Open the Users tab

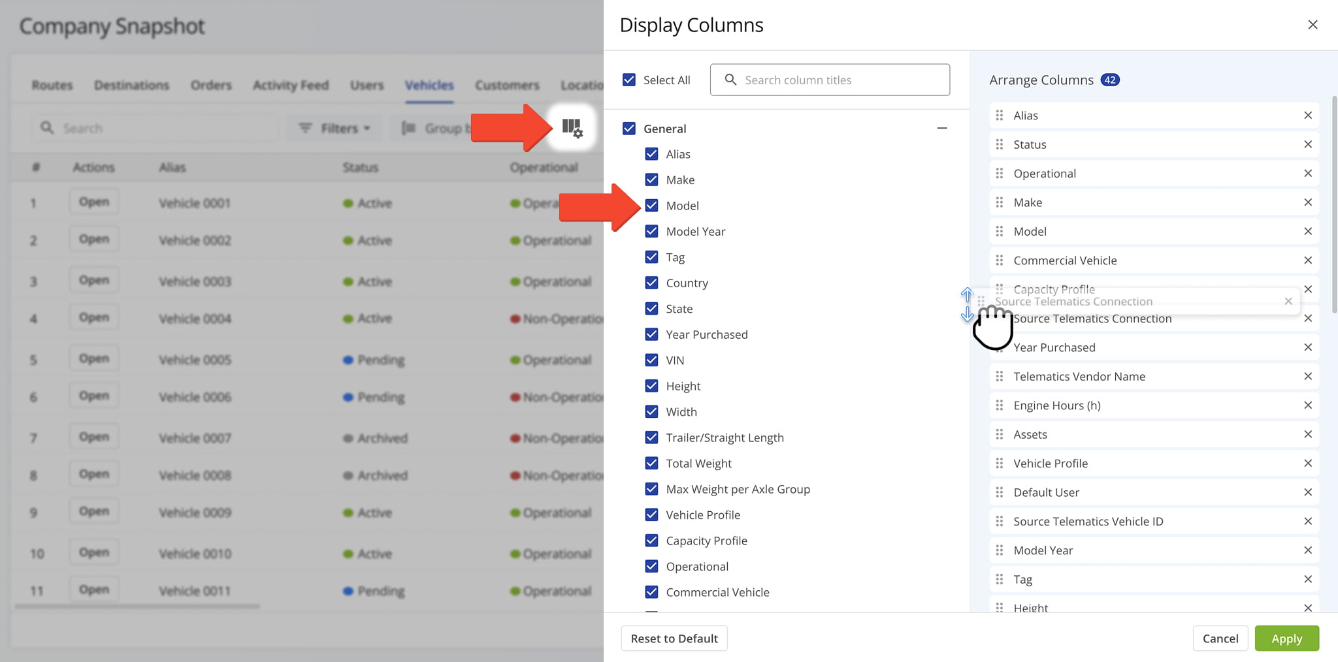(x=367, y=86)
